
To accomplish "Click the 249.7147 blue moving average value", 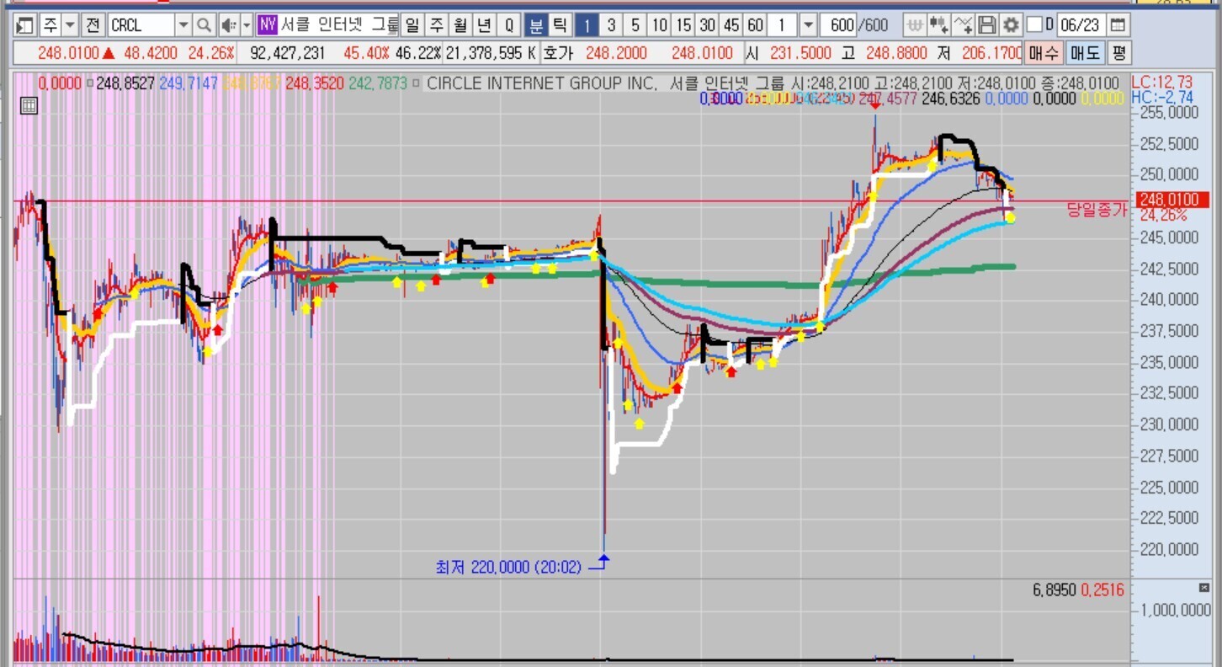I will [x=189, y=83].
